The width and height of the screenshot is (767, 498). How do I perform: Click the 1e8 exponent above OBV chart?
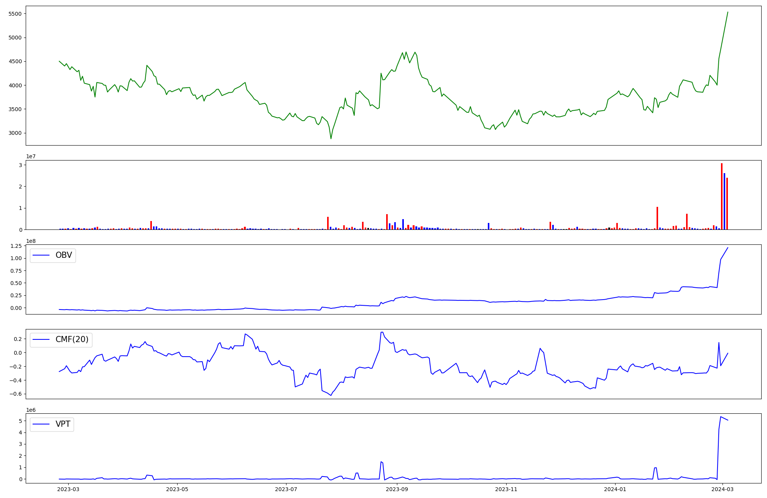31,241
